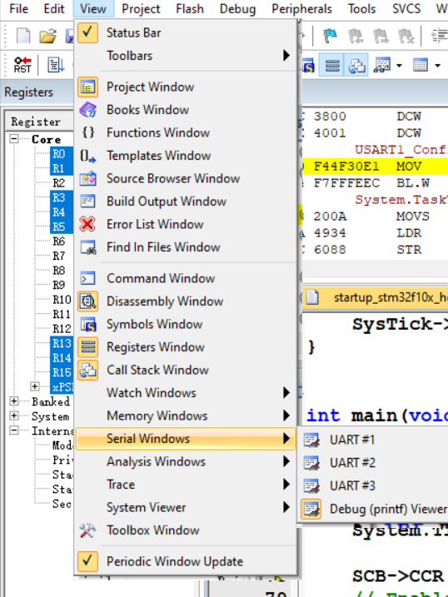Select register R2 in the tree
Viewport: 448px width, 597px height.
(x=59, y=182)
